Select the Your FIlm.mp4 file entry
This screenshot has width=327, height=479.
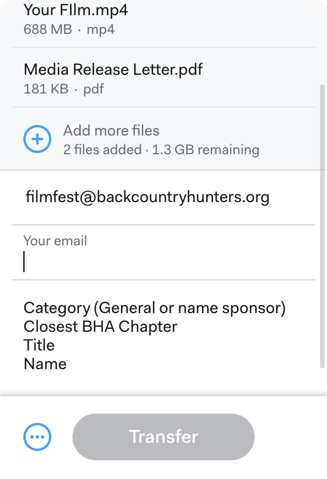pyautogui.click(x=163, y=18)
